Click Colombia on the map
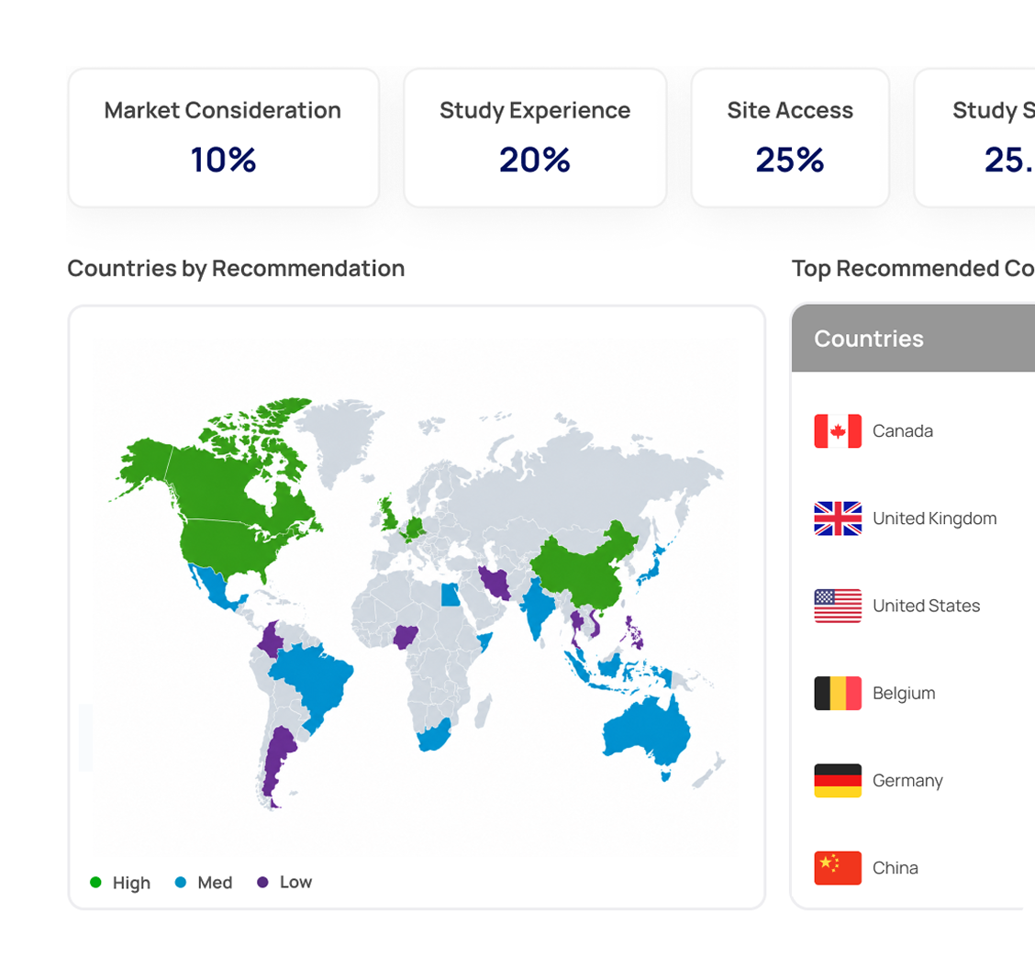The width and height of the screenshot is (1035, 969). click(x=272, y=639)
